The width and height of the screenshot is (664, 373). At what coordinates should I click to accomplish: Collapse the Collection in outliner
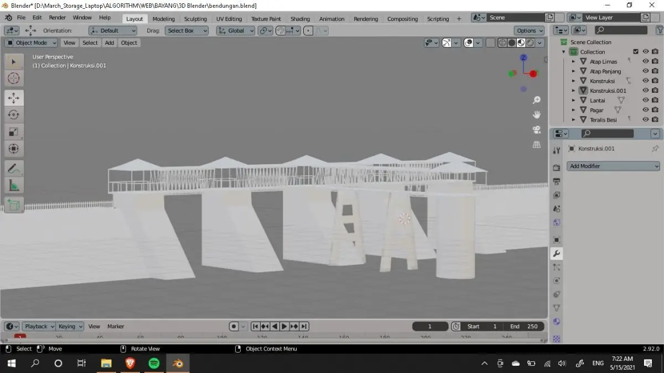[x=564, y=52]
